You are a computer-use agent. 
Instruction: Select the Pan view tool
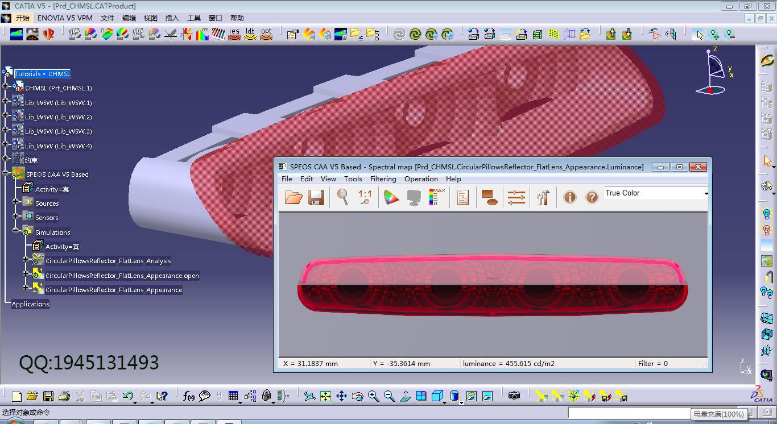tap(341, 396)
